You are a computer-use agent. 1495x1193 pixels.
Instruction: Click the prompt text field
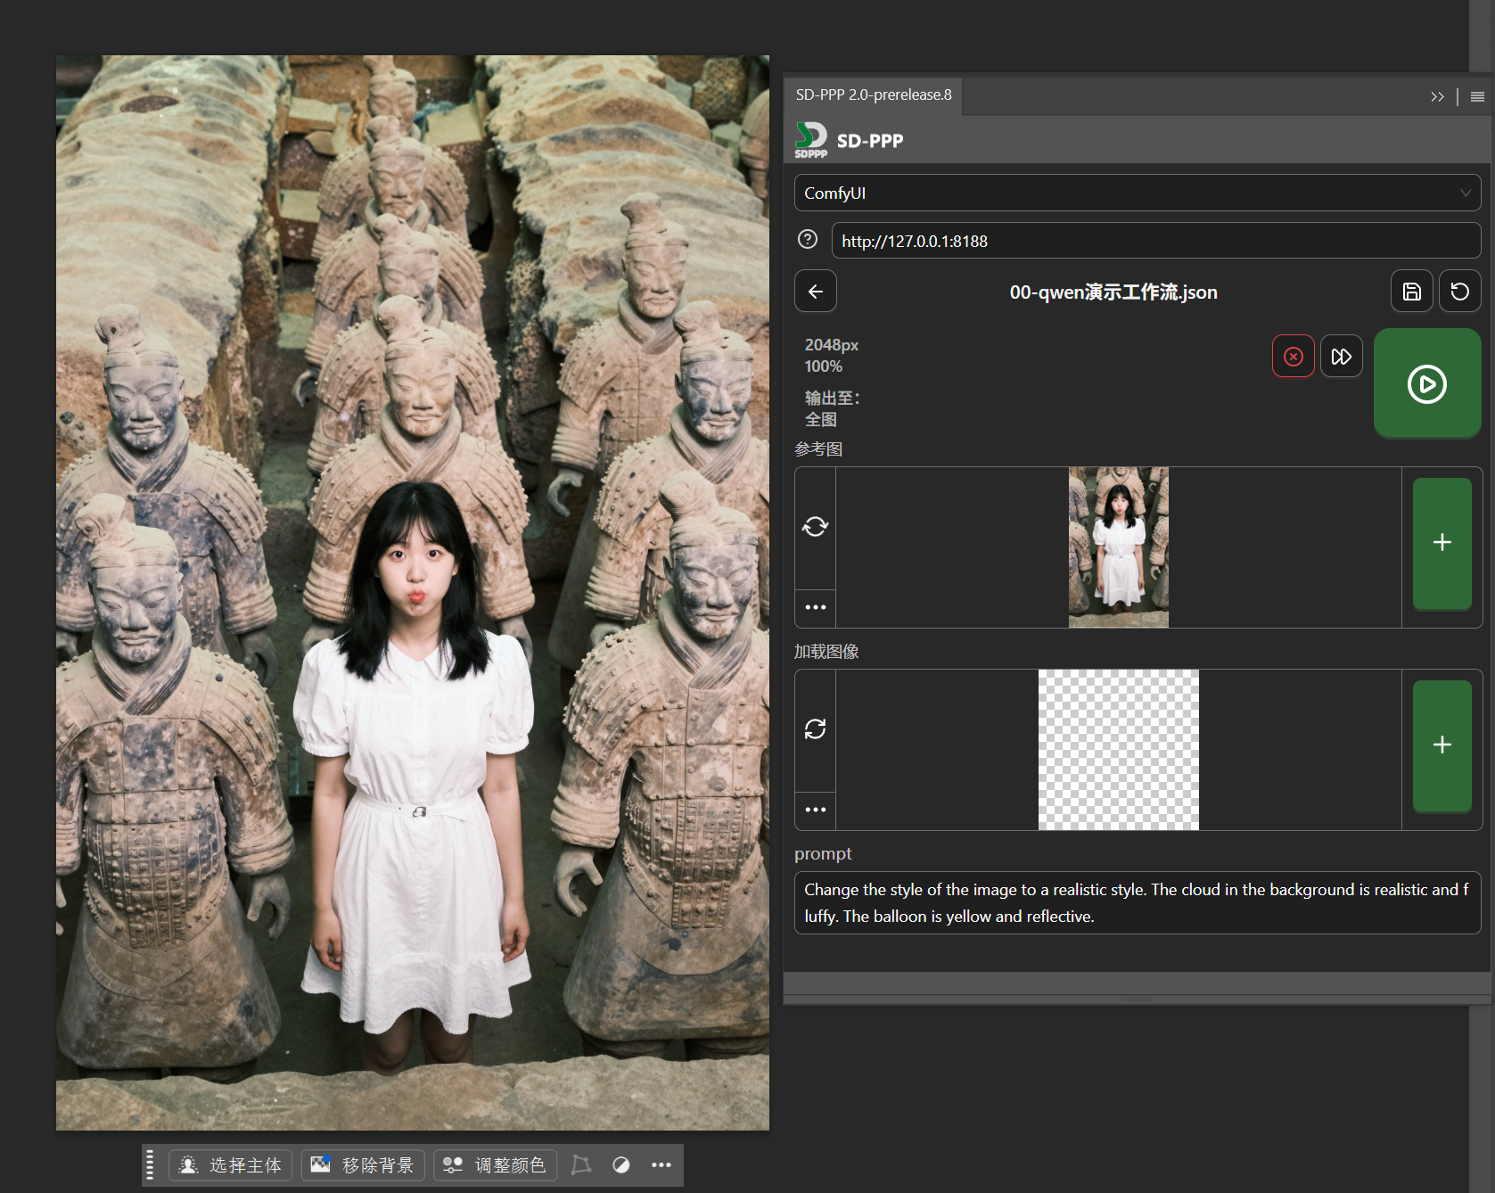click(x=1137, y=902)
